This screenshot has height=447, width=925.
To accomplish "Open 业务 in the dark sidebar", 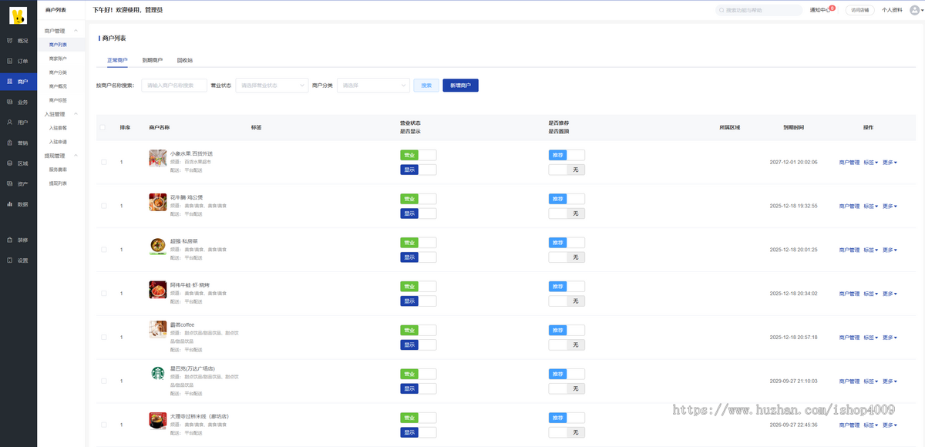I will (18, 102).
